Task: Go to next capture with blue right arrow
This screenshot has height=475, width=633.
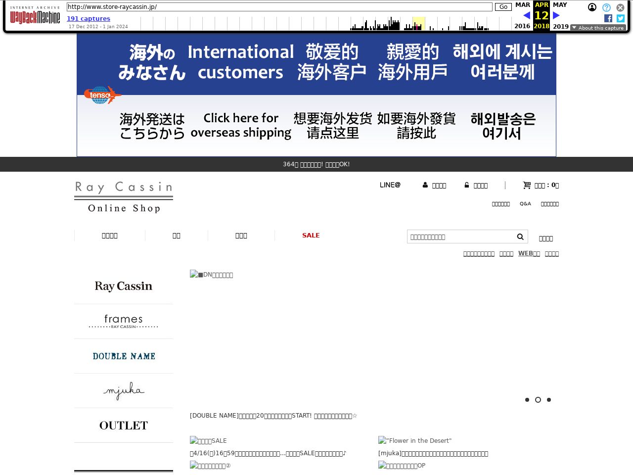Action: (x=556, y=15)
